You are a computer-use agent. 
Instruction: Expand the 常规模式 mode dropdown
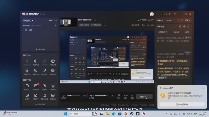point(28,21)
